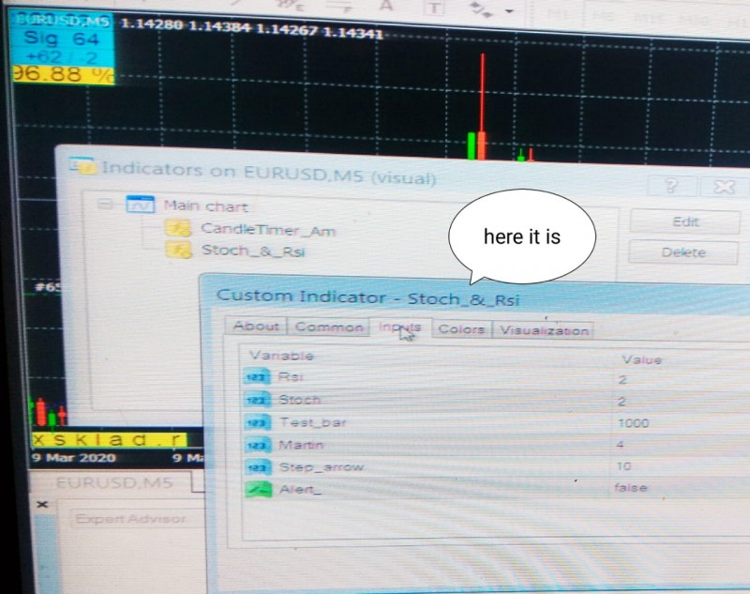Image resolution: width=750 pixels, height=594 pixels.
Task: Click the Test_bar value 1000
Action: 634,423
